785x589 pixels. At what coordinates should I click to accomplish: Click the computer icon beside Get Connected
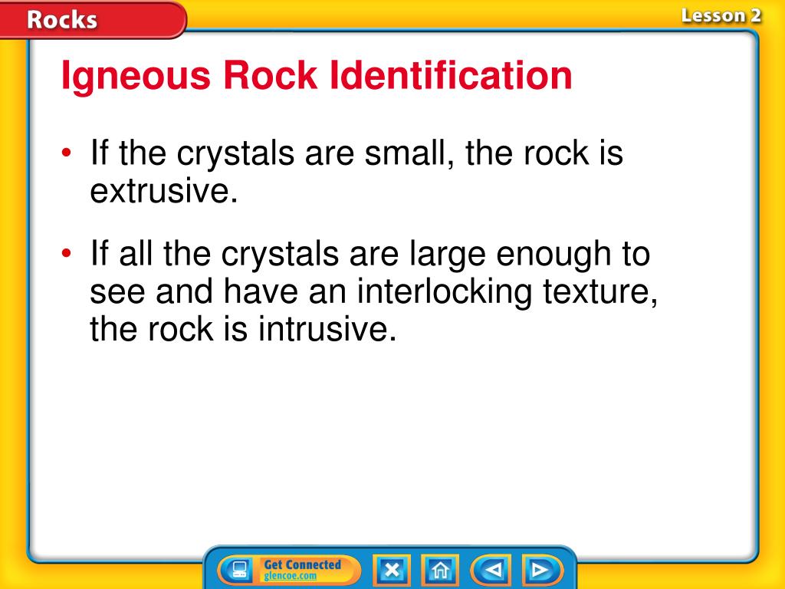pyautogui.click(x=241, y=570)
